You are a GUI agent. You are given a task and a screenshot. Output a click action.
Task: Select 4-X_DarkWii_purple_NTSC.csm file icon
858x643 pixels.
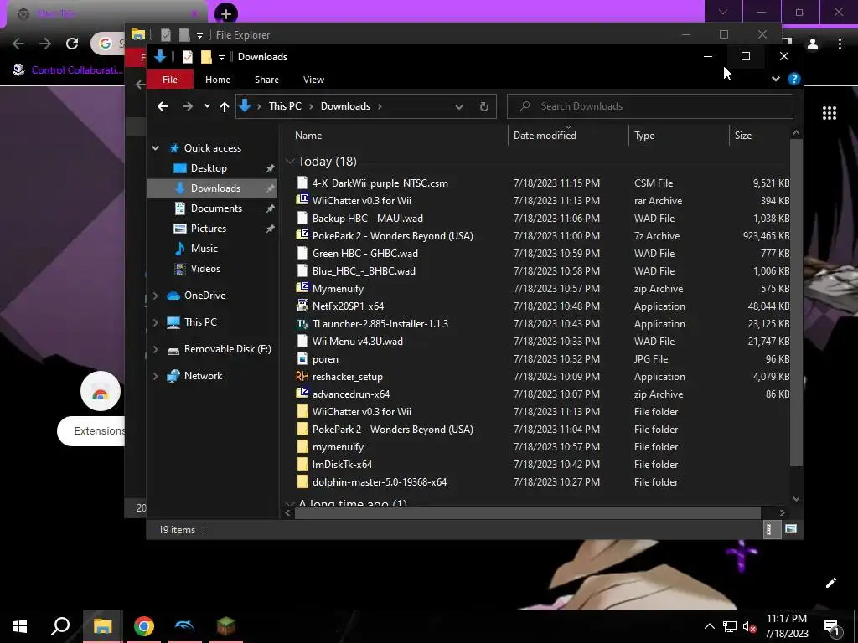(302, 183)
